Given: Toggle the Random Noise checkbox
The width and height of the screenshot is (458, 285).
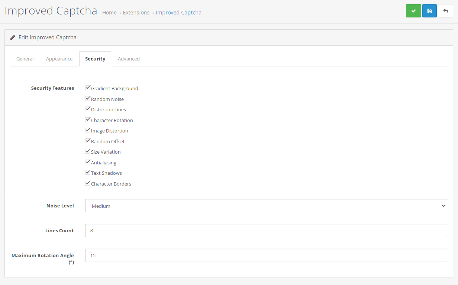Looking at the screenshot, I should coord(88,99).
